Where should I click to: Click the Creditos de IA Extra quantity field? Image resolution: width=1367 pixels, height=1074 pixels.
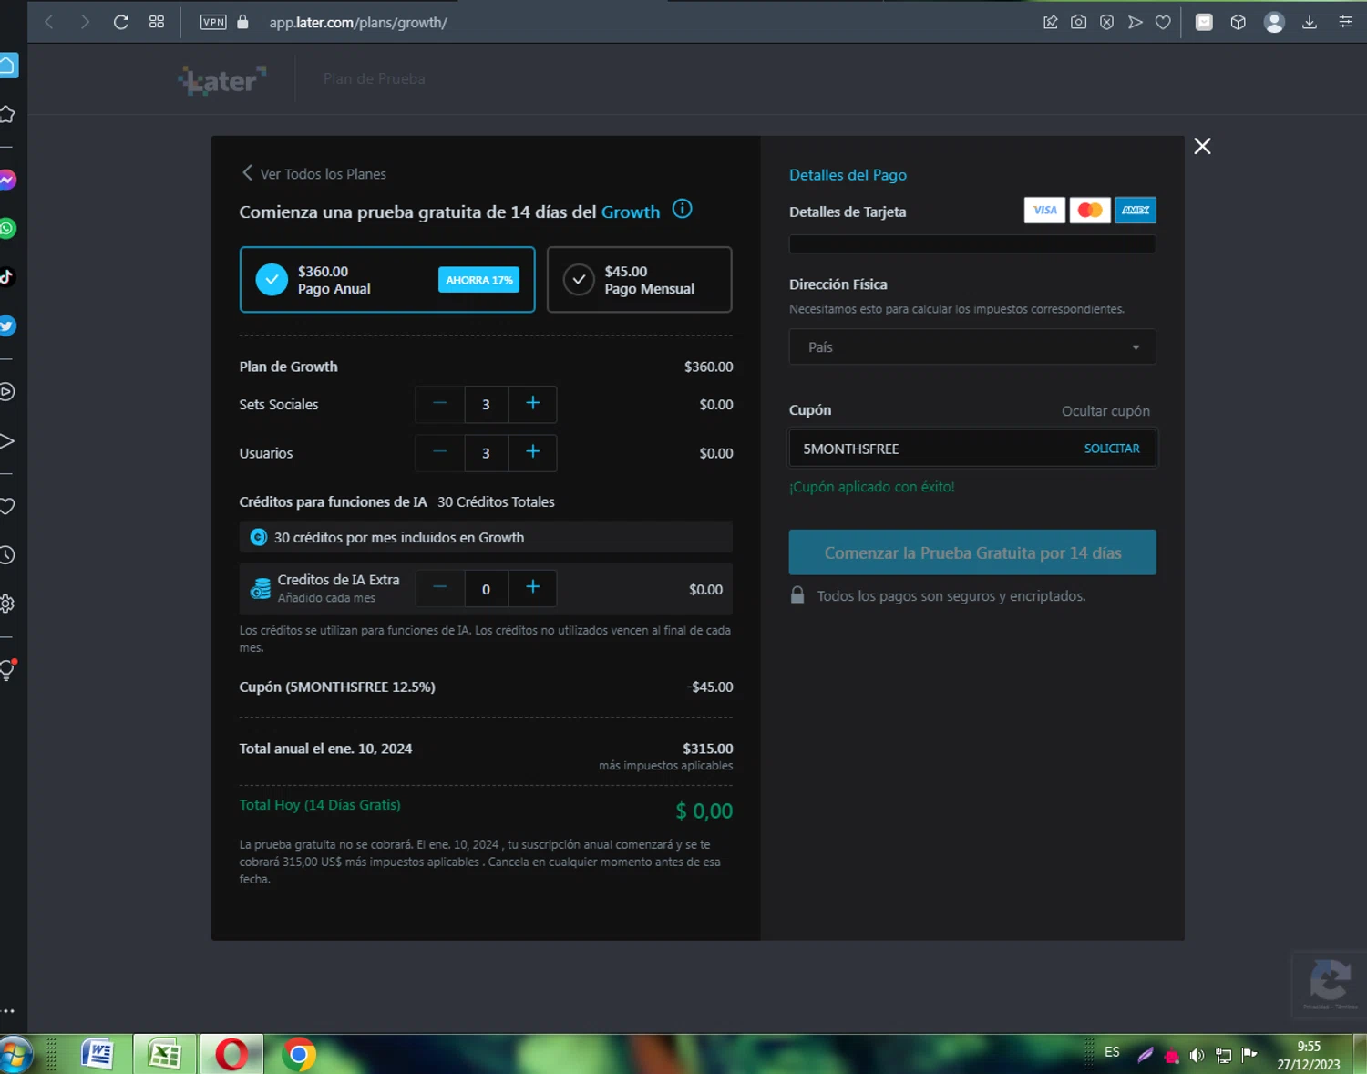[x=486, y=589]
